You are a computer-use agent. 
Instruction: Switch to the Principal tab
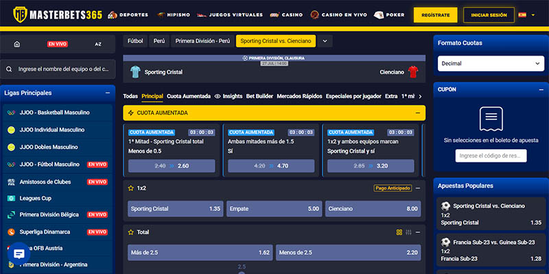coord(152,96)
